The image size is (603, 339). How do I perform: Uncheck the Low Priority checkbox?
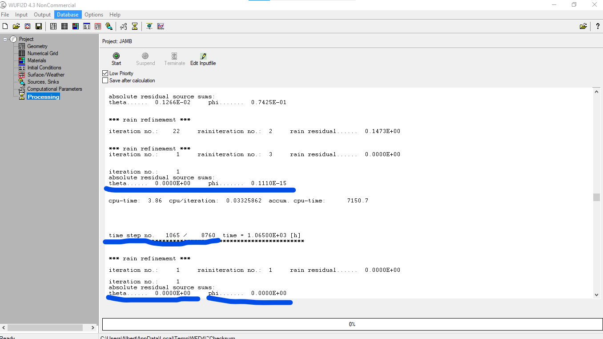click(x=105, y=73)
